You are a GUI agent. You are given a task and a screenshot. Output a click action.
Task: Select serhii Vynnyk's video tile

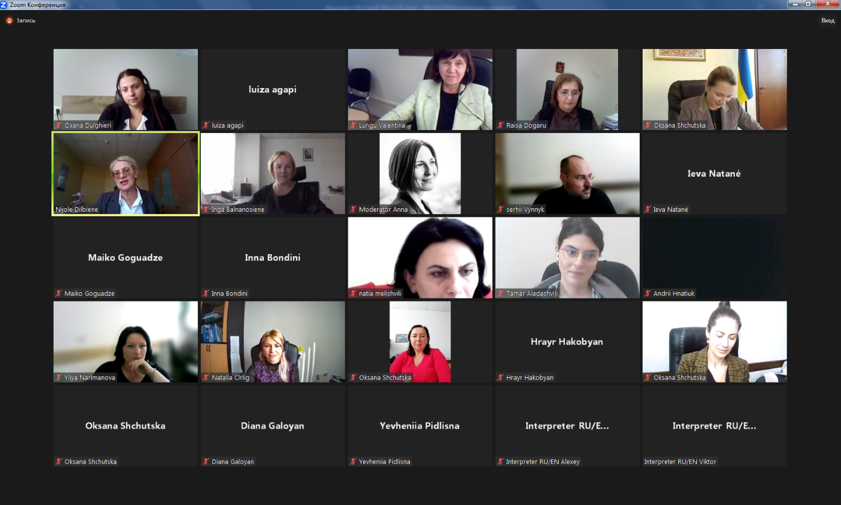click(x=567, y=173)
